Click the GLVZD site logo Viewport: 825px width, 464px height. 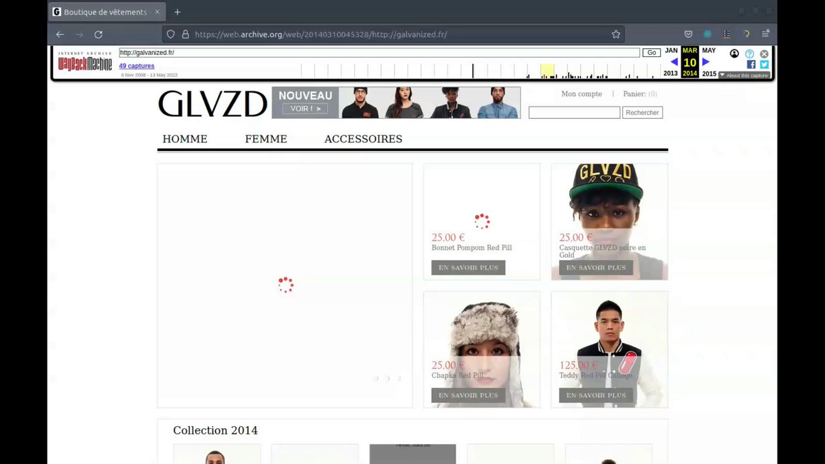tap(212, 104)
